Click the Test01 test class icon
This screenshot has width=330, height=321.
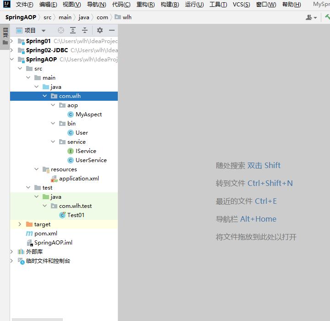(62, 215)
